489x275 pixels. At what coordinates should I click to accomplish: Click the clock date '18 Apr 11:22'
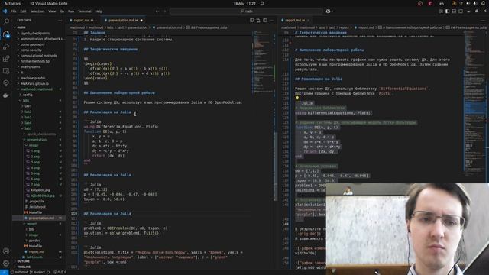coord(244,3)
